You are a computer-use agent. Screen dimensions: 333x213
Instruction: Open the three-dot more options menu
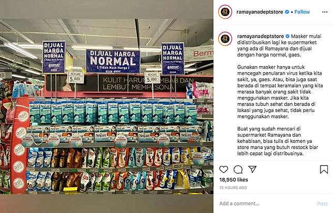pyautogui.click(x=325, y=12)
